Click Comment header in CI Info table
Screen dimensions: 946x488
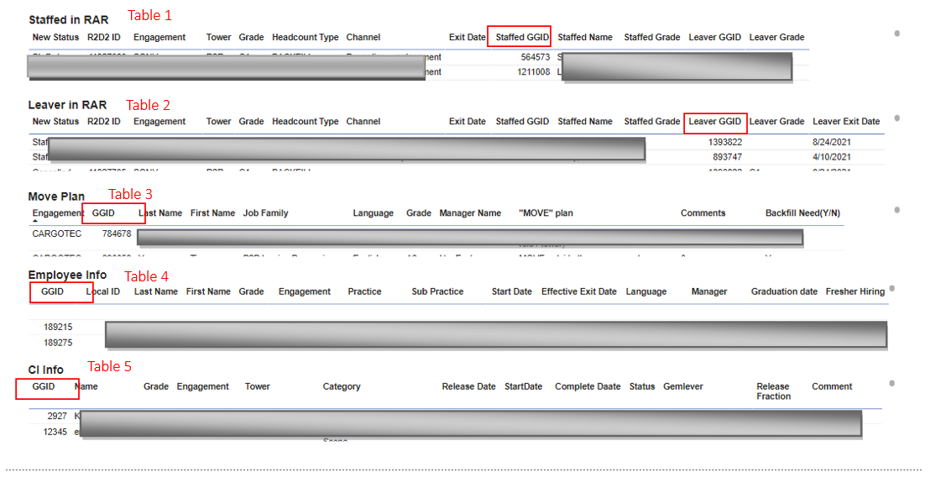point(832,386)
